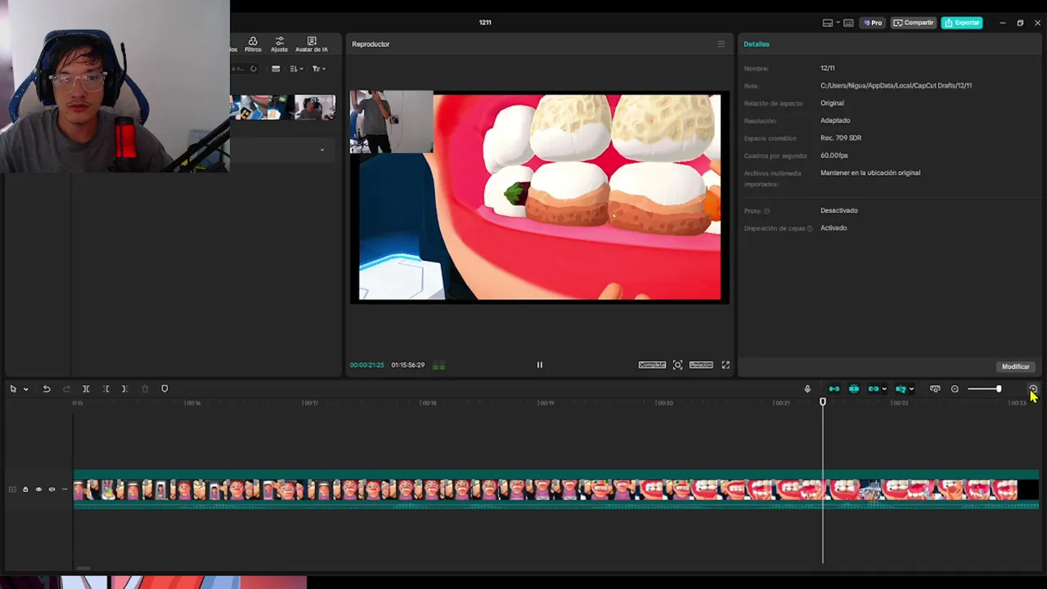Screen dimensions: 1047x589
Task: Undo the last action
Action: coord(47,389)
